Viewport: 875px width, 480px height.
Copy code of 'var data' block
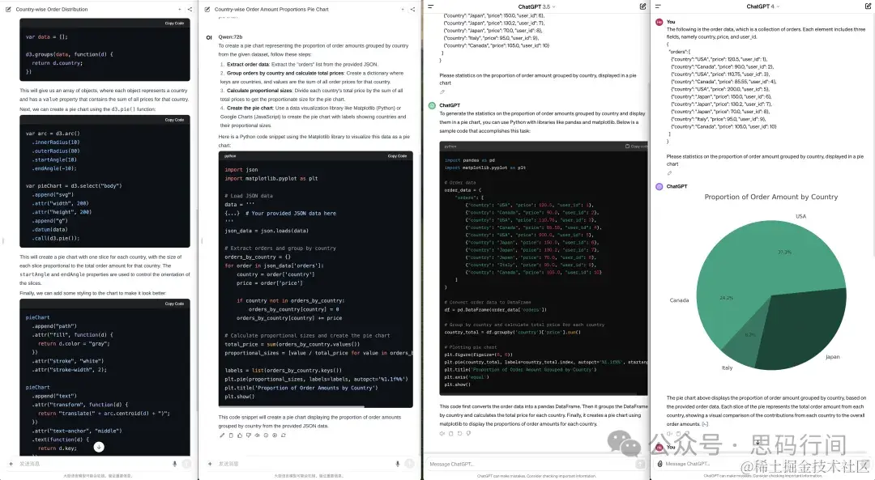174,23
